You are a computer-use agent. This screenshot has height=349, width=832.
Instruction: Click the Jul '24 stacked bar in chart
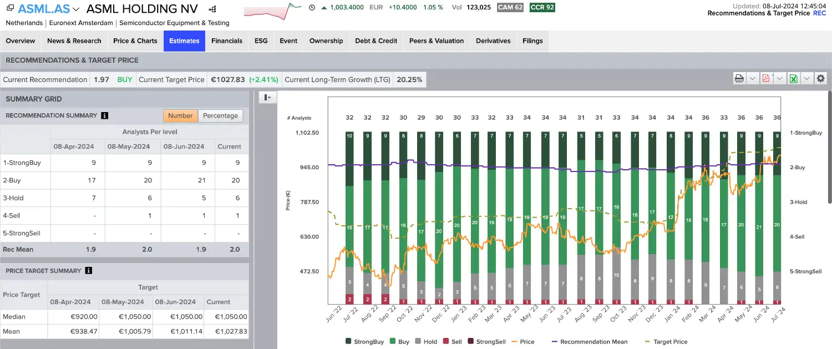(777, 218)
